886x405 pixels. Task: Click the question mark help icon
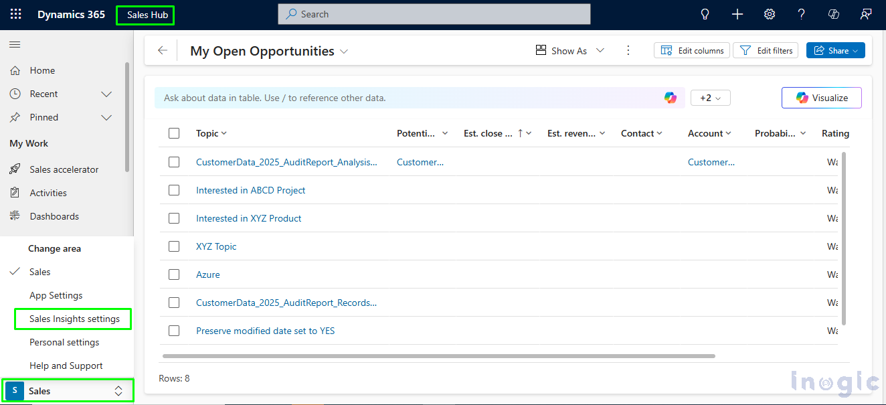tap(802, 14)
